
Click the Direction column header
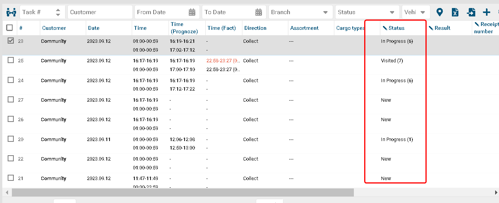point(255,28)
